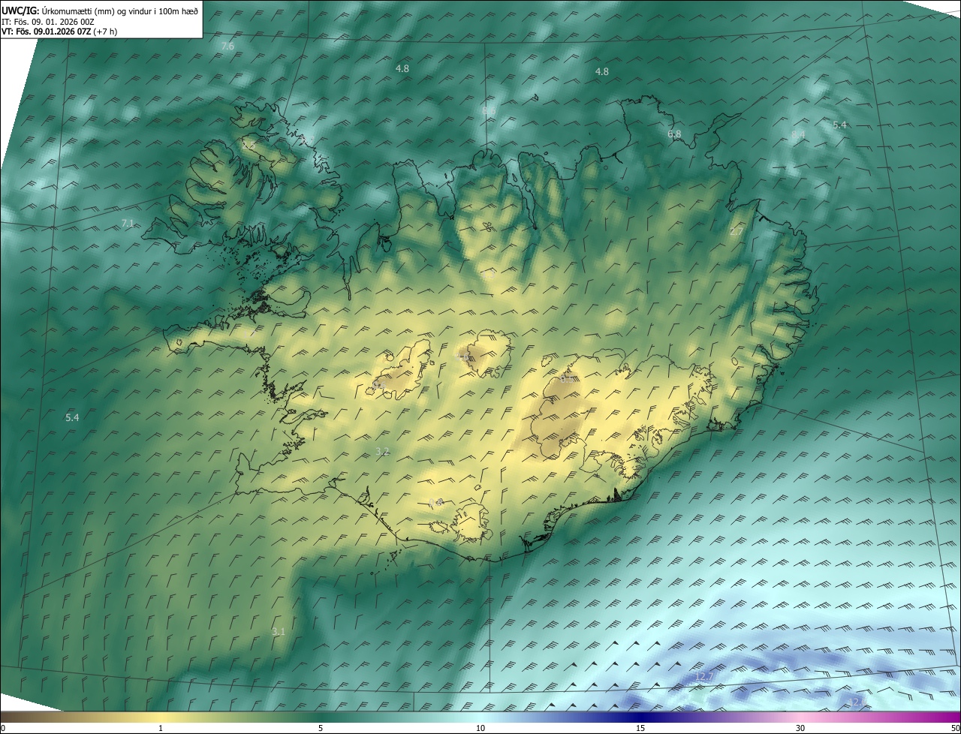This screenshot has height=734, width=961.
Task: Click the colour scale tick labeled 0
Action: (3, 728)
